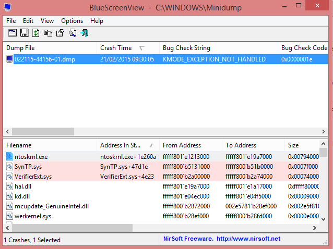The width and height of the screenshot is (333, 249).
Task: Minimize the BlueScreenView window
Action: coord(284,6)
